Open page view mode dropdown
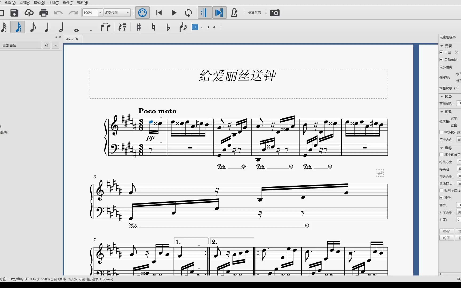The image size is (461, 288). tap(117, 13)
